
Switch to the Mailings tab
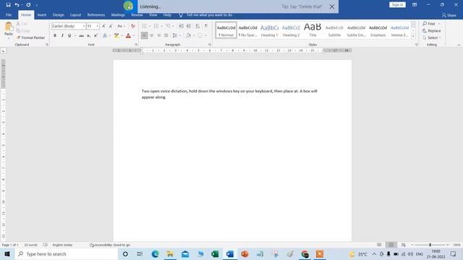click(x=118, y=14)
